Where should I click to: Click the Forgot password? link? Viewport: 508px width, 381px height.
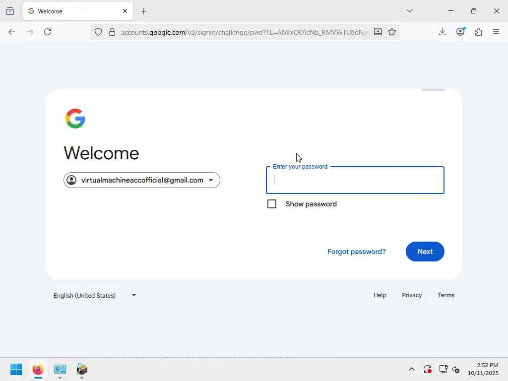pos(356,252)
